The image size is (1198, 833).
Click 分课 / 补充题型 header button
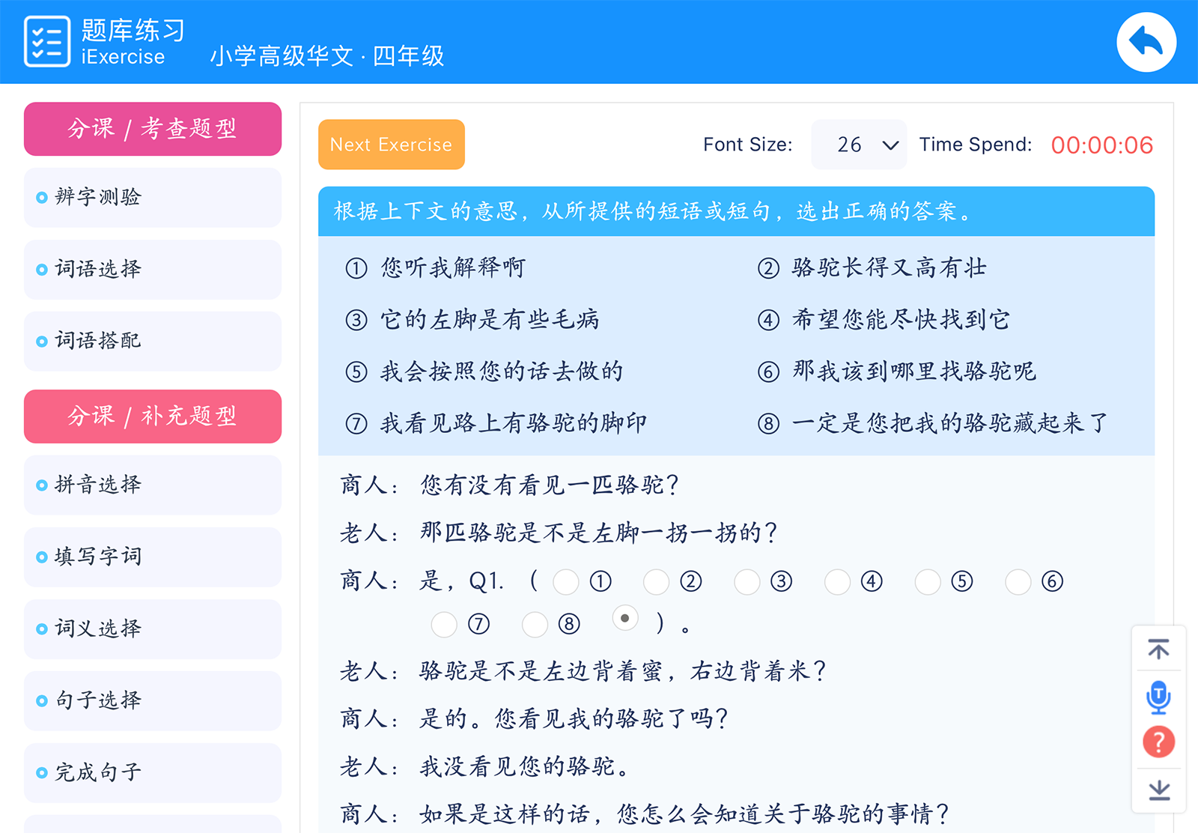[153, 416]
